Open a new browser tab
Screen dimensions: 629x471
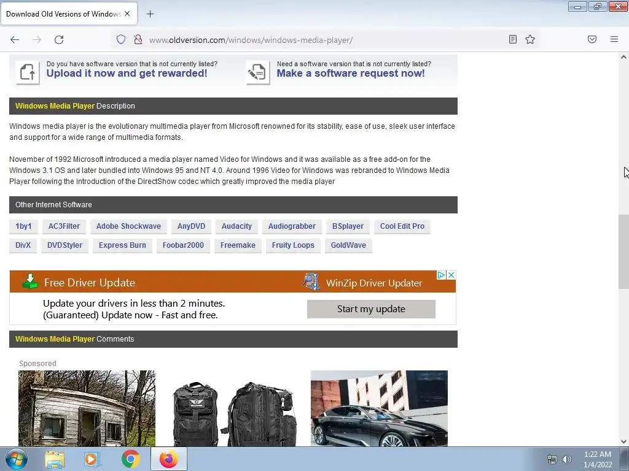coord(150,14)
